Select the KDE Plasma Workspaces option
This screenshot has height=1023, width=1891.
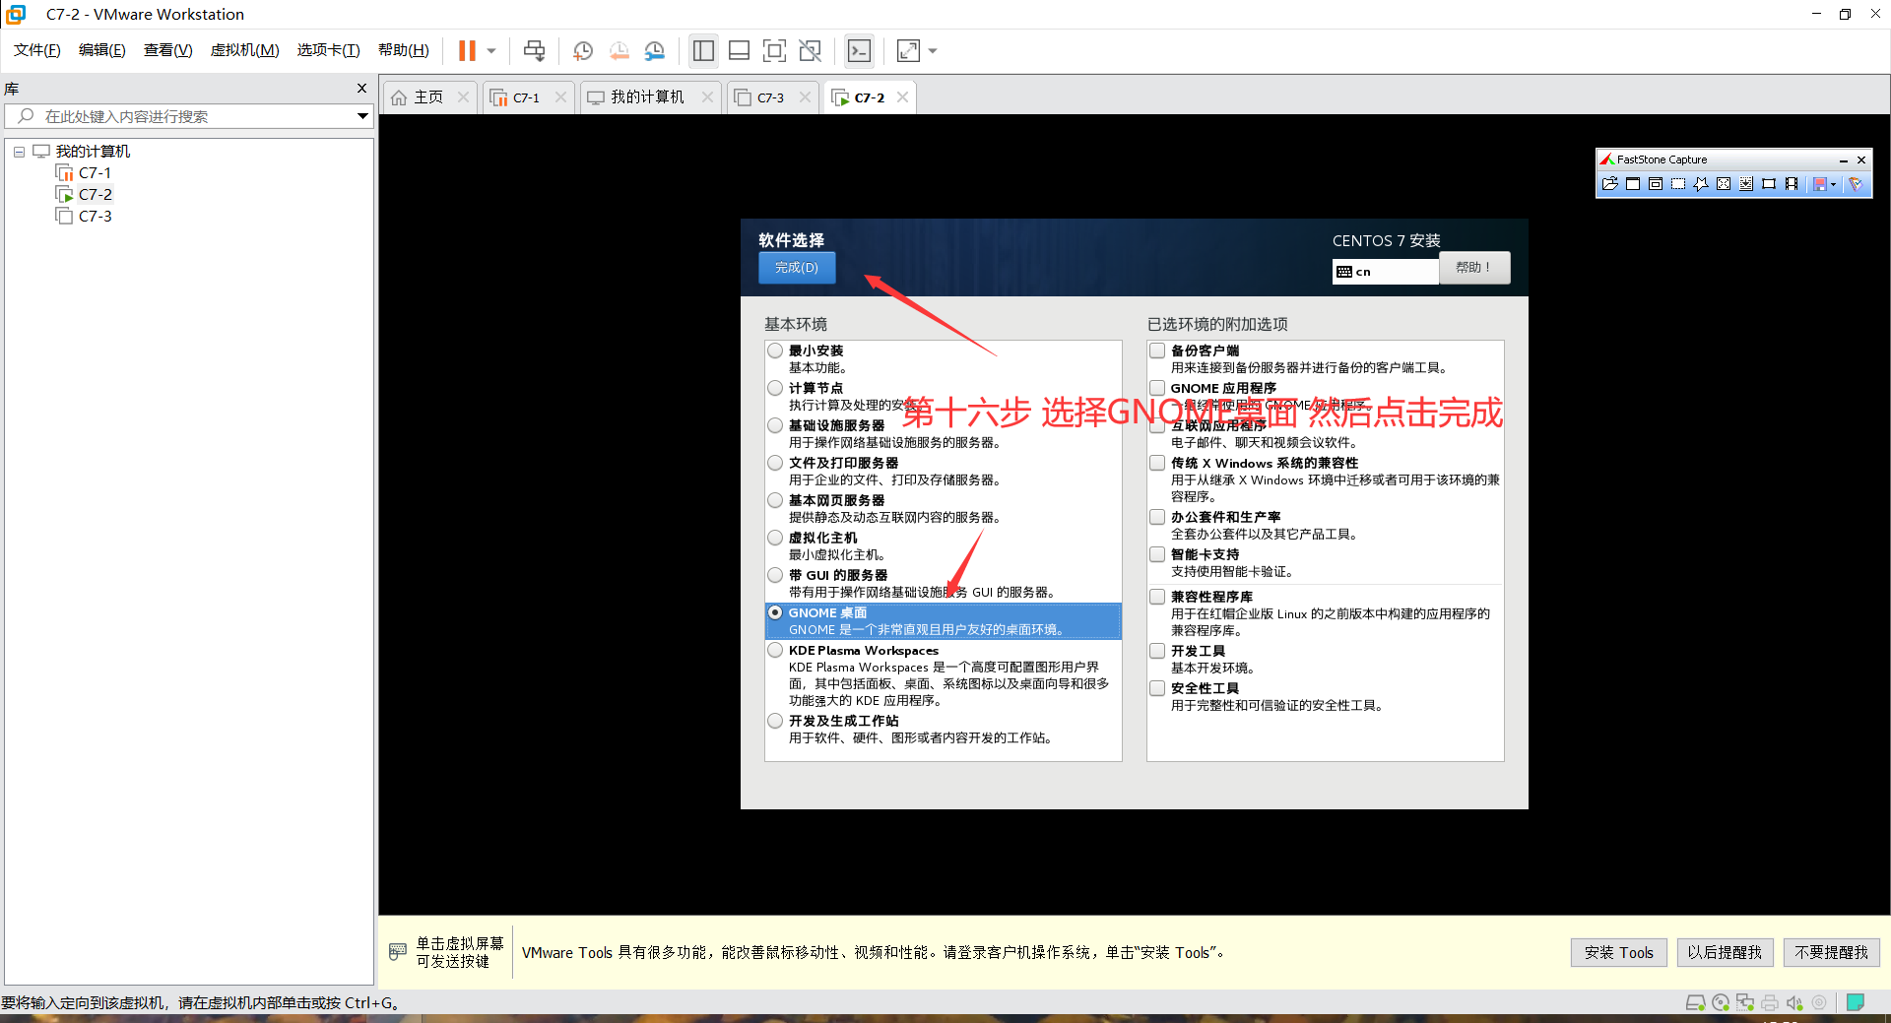point(775,650)
